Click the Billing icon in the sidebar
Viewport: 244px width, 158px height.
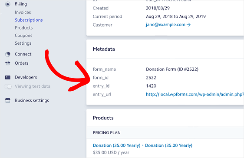coord(8,4)
